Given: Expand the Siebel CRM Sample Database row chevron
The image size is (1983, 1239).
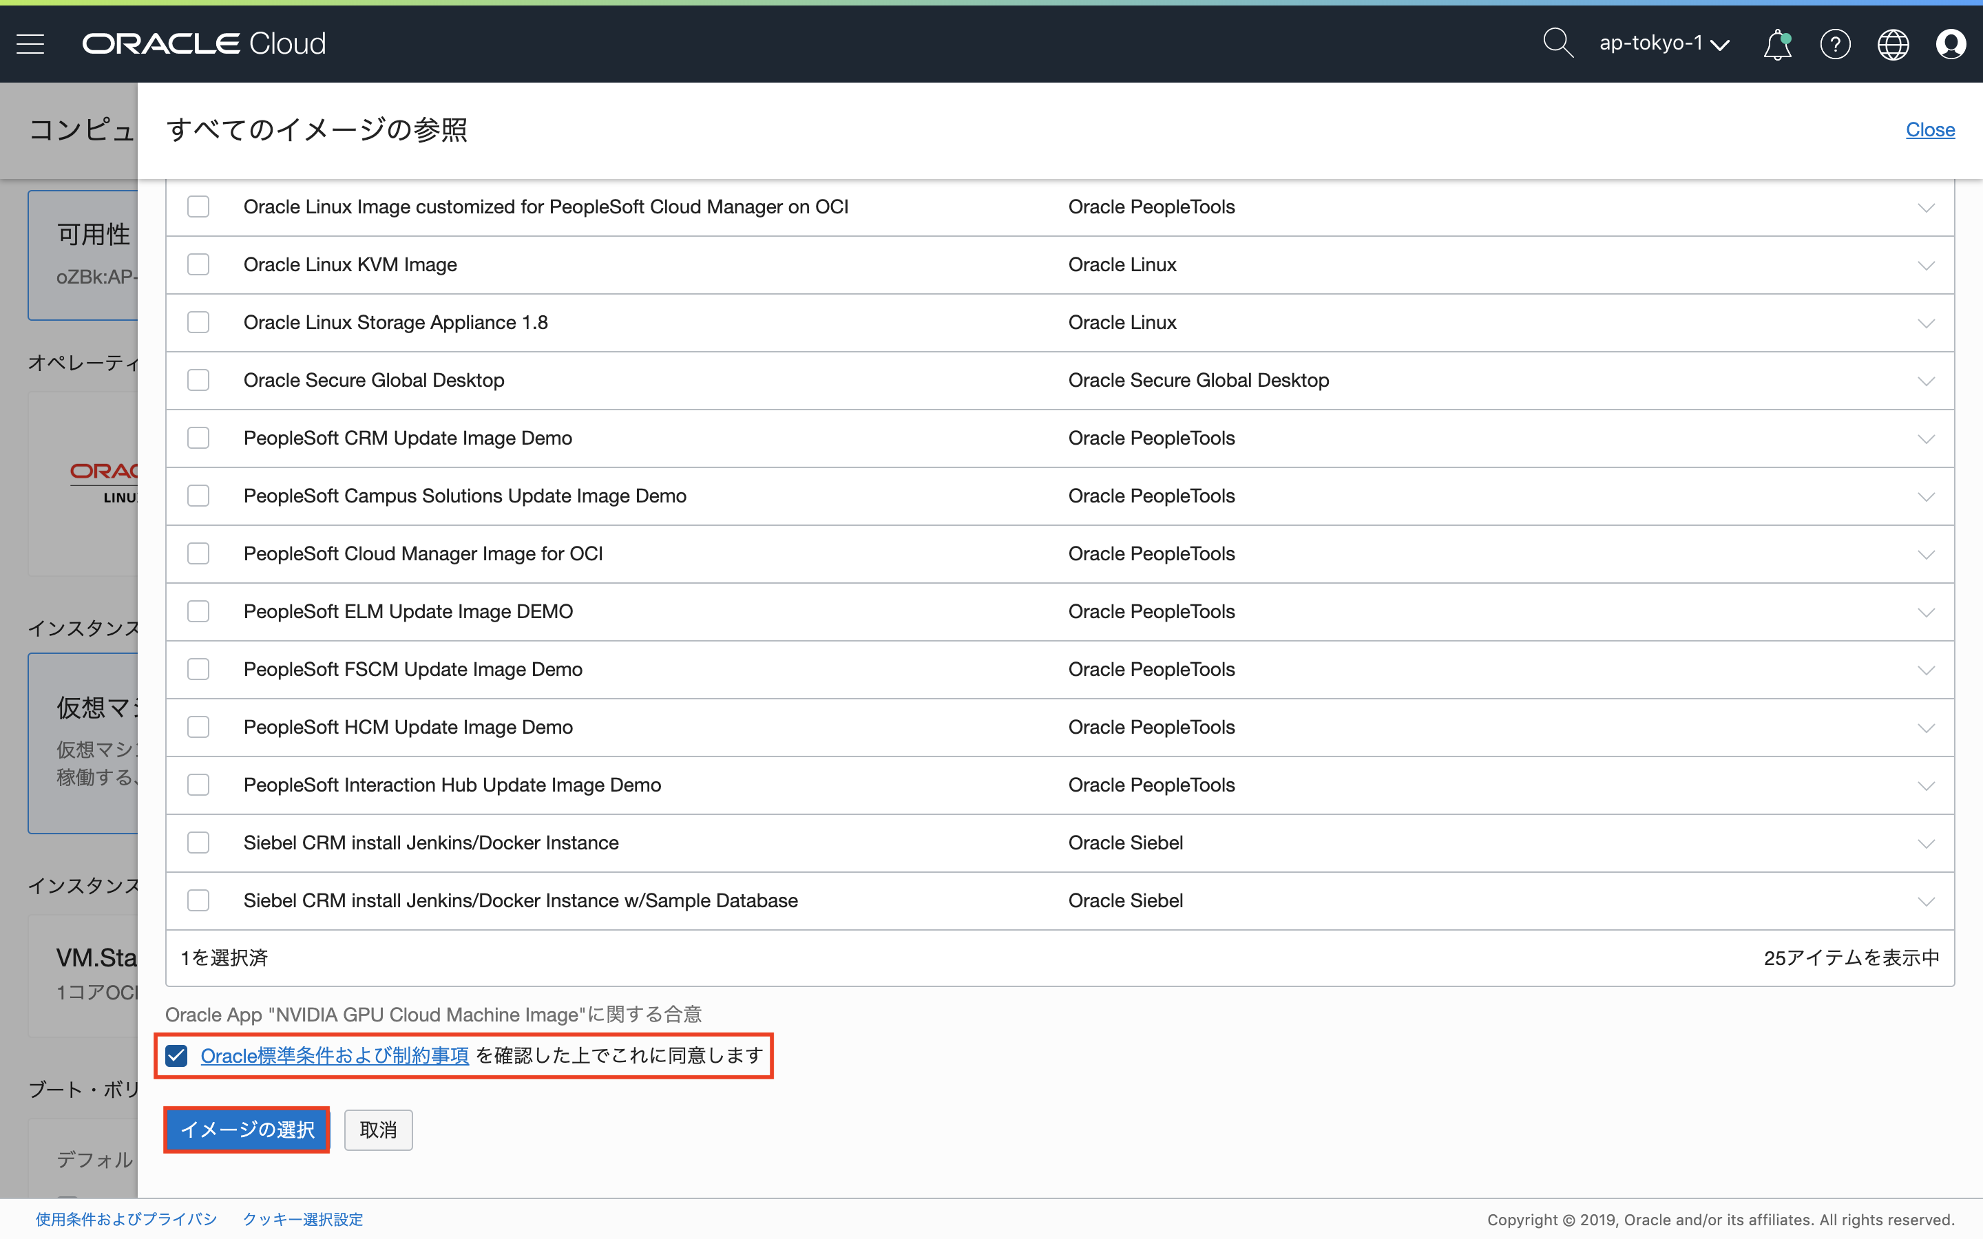Looking at the screenshot, I should (x=1926, y=902).
